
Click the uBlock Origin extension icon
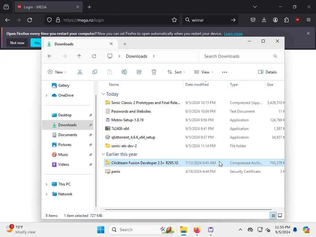coord(297,20)
